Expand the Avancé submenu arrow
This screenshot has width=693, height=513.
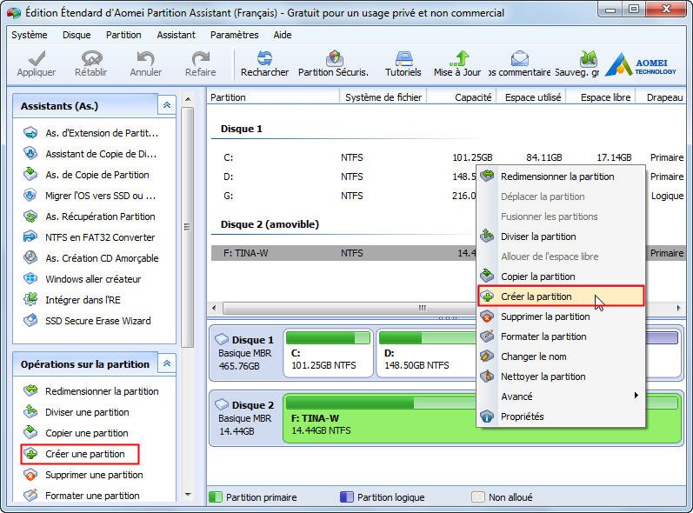pos(636,396)
